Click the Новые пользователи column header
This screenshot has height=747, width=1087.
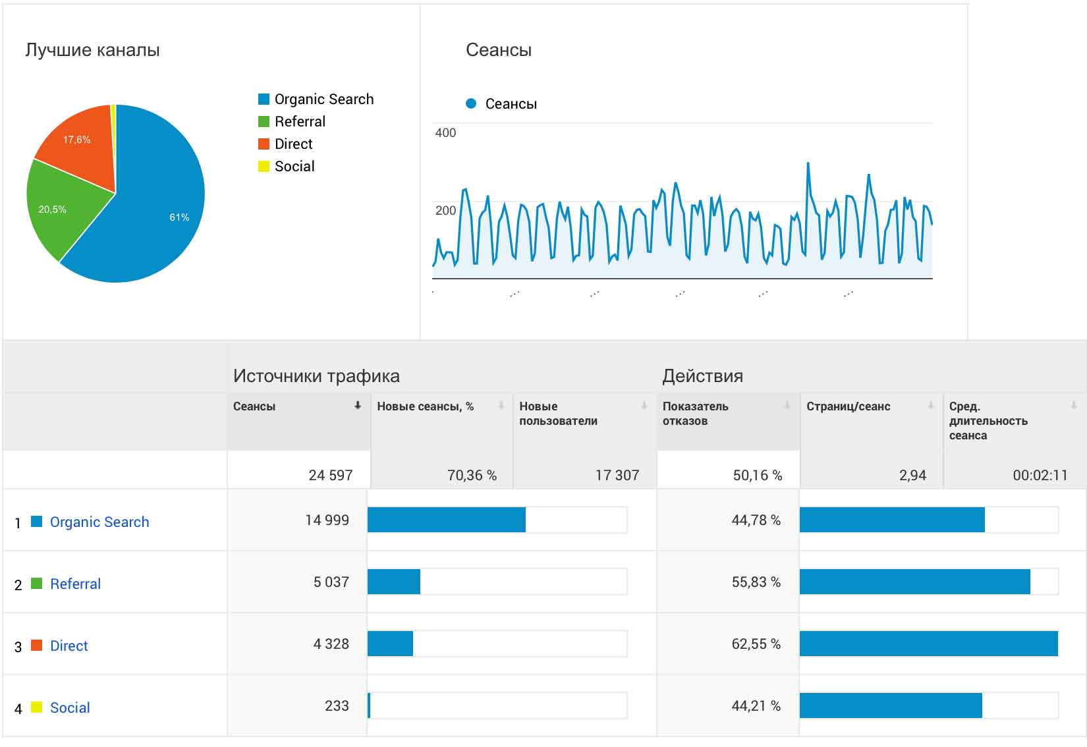(x=585, y=422)
